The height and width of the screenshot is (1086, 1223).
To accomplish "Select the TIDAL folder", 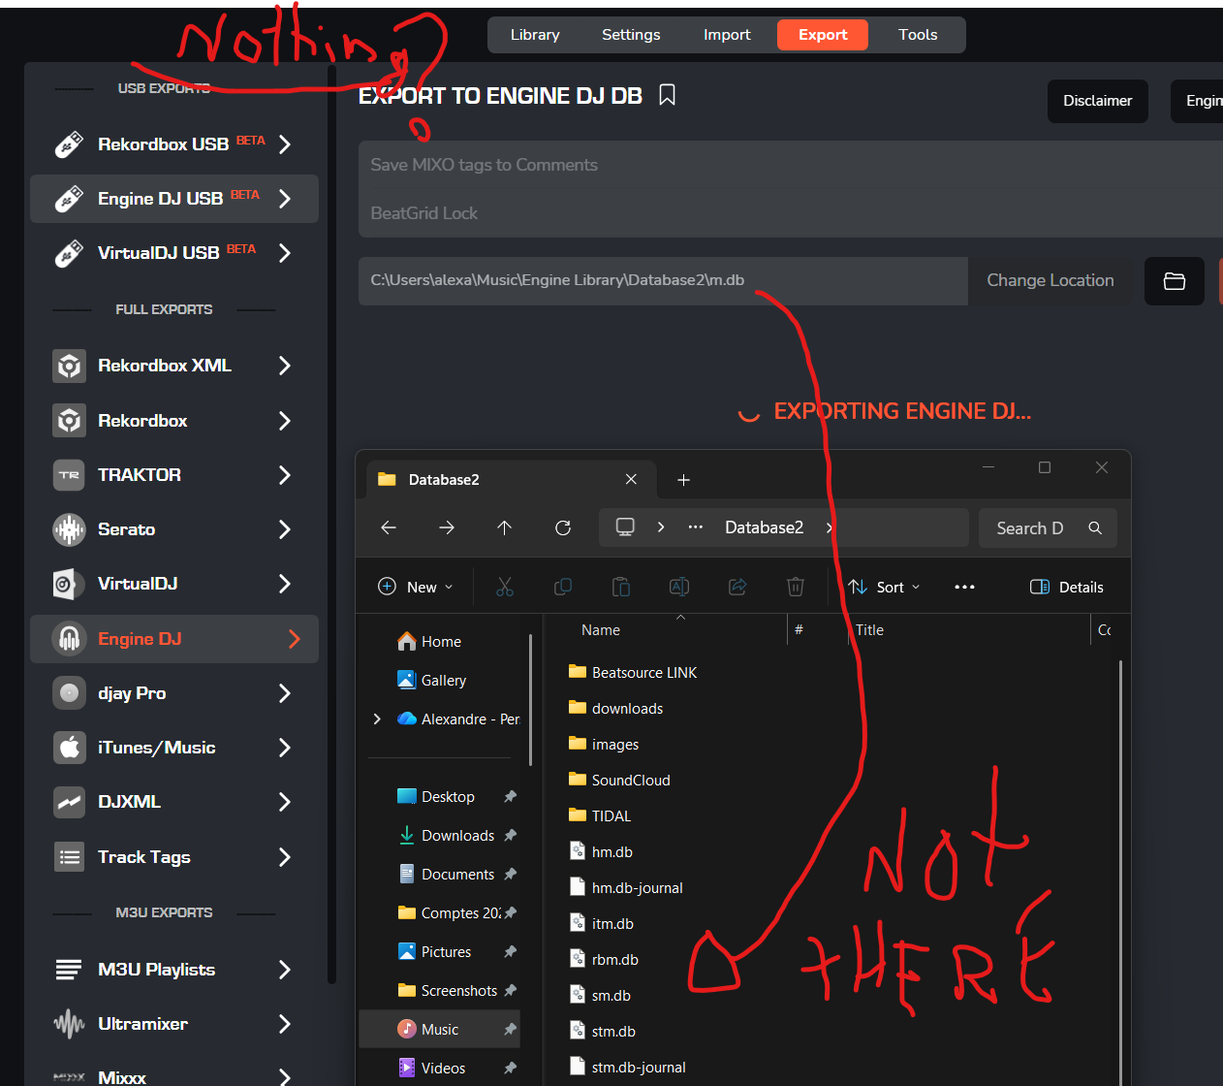I will (600, 815).
